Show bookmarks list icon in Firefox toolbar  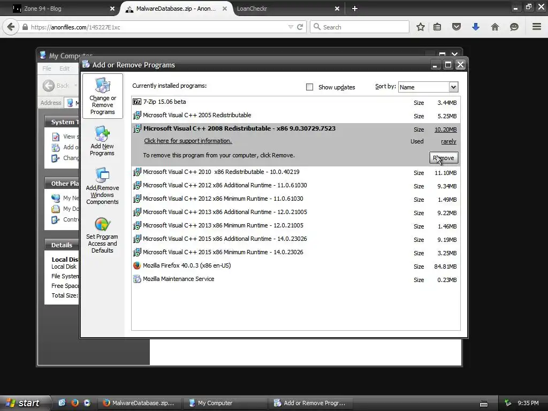tap(437, 27)
